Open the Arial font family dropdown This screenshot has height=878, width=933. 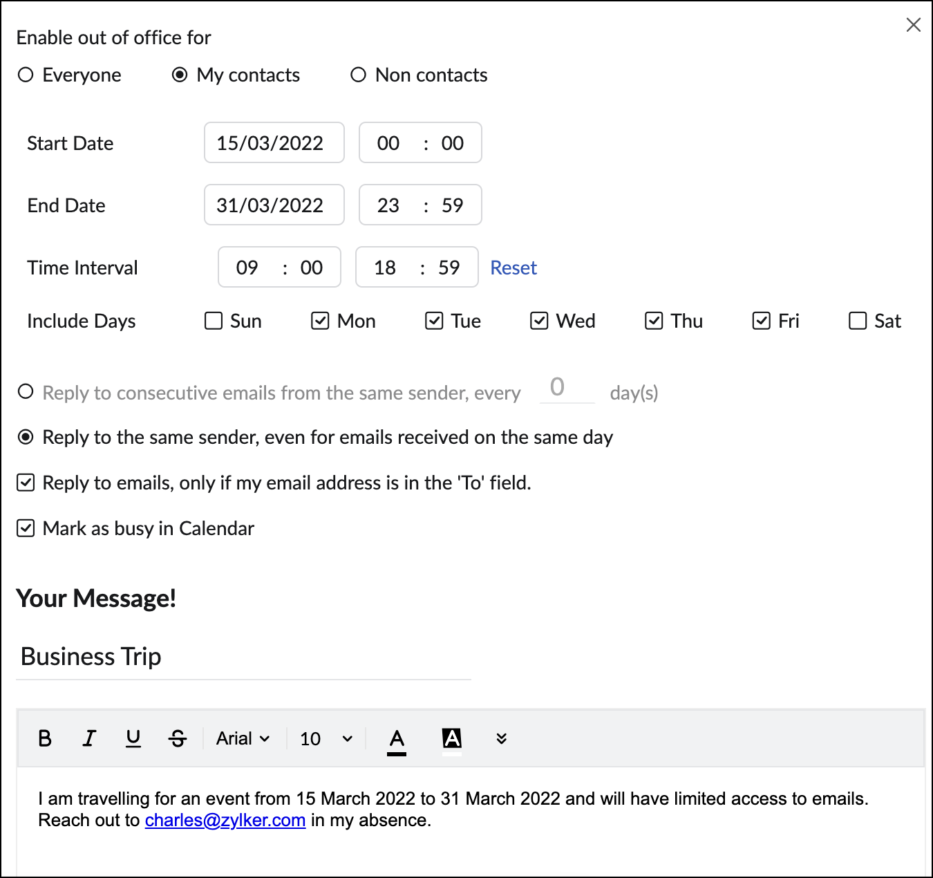pos(243,738)
